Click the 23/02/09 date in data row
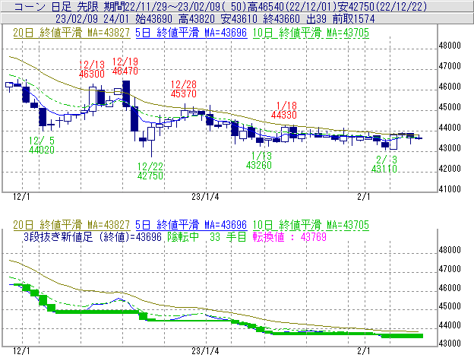474x361 pixels. click(x=77, y=19)
